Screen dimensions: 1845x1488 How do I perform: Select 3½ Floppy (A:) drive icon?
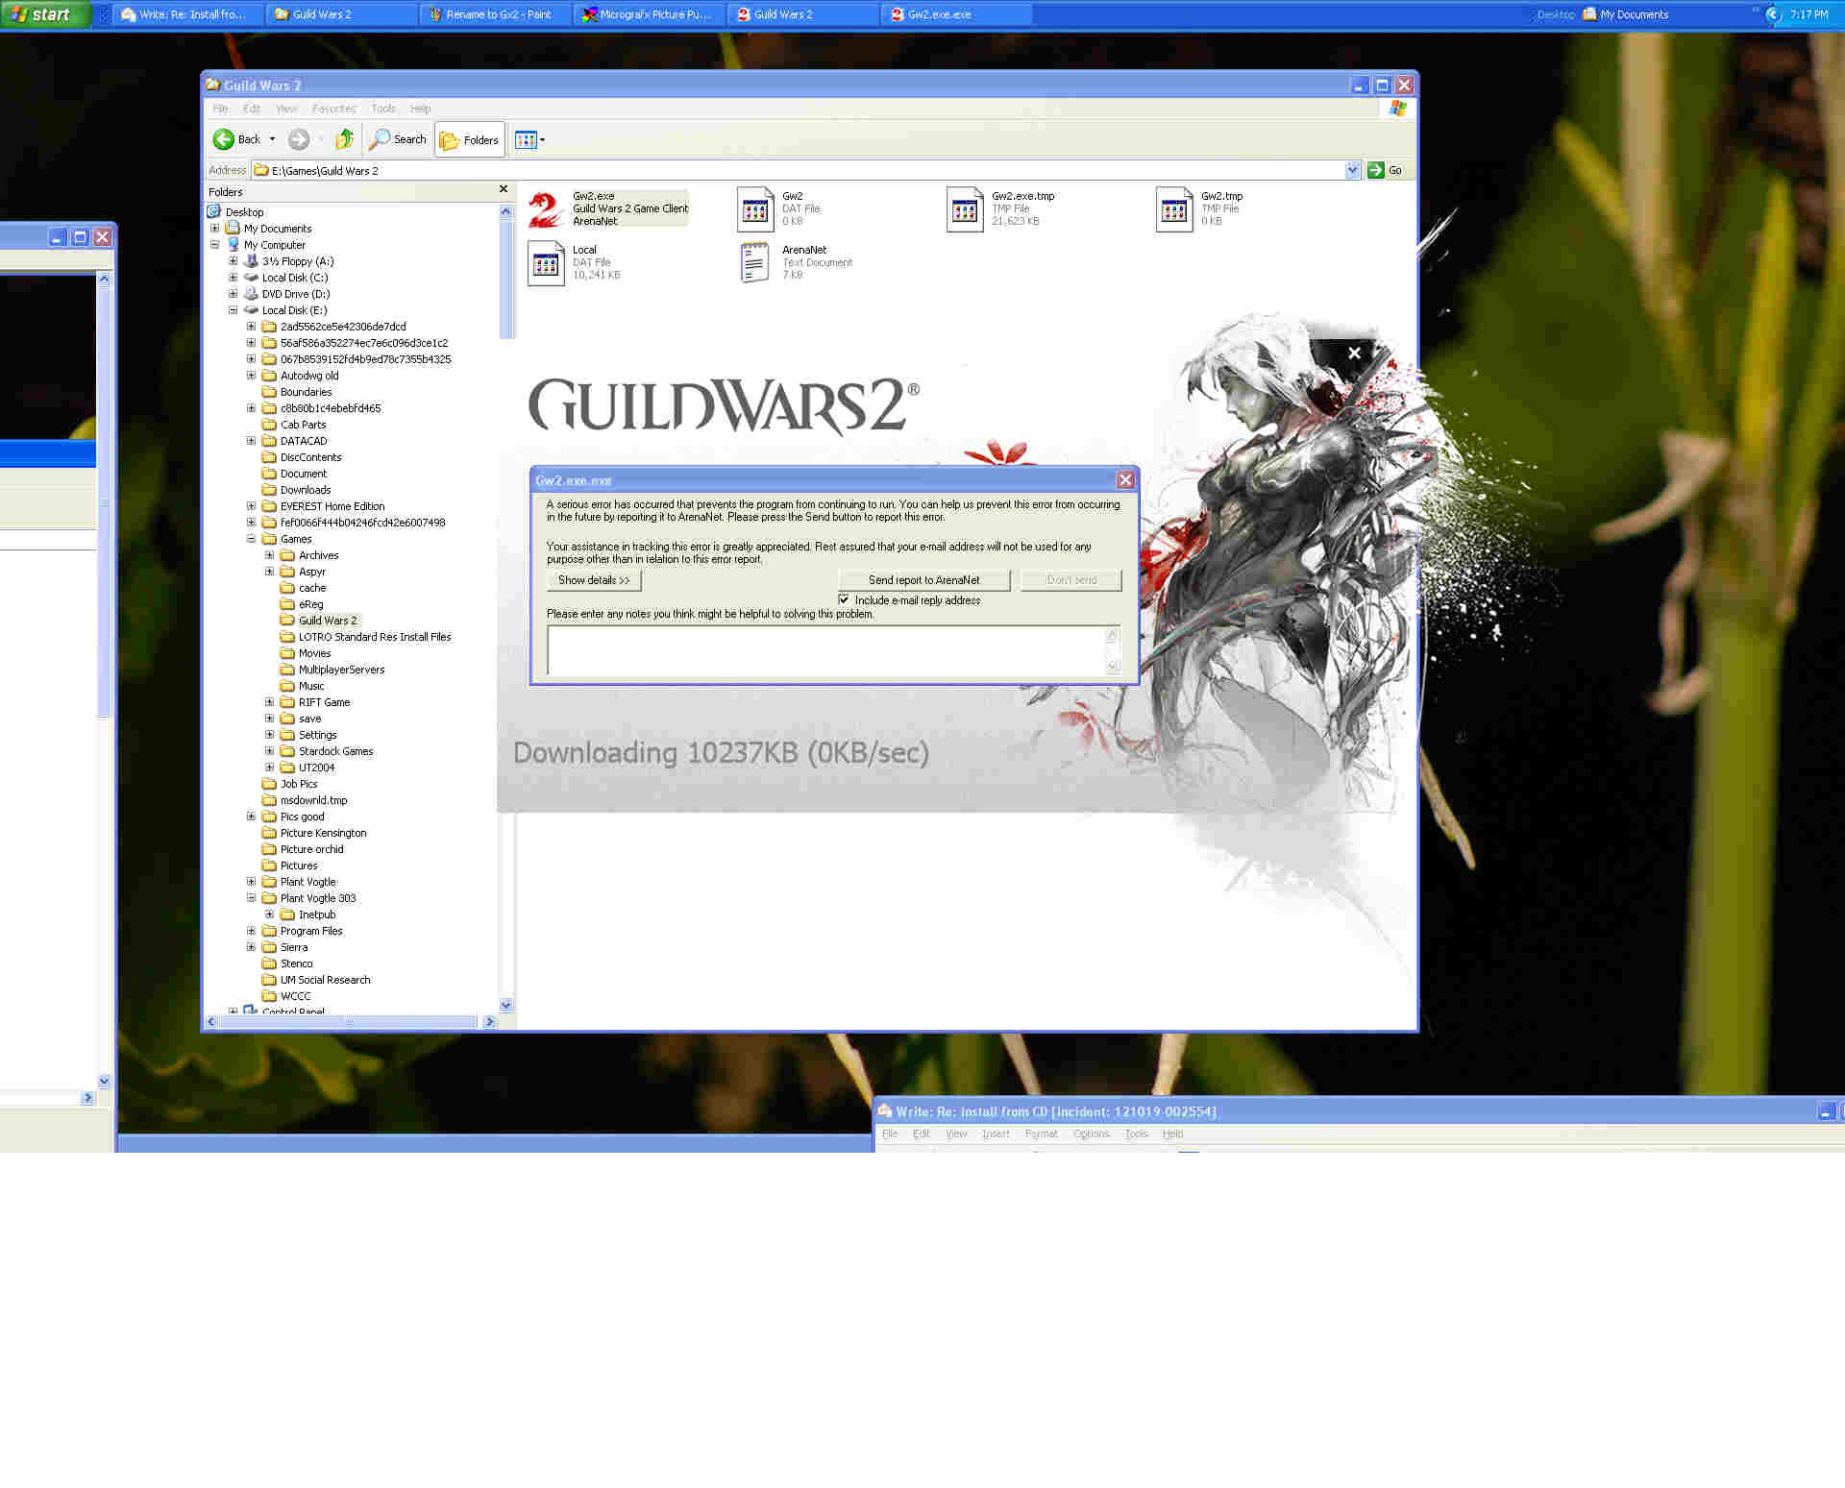(x=251, y=261)
